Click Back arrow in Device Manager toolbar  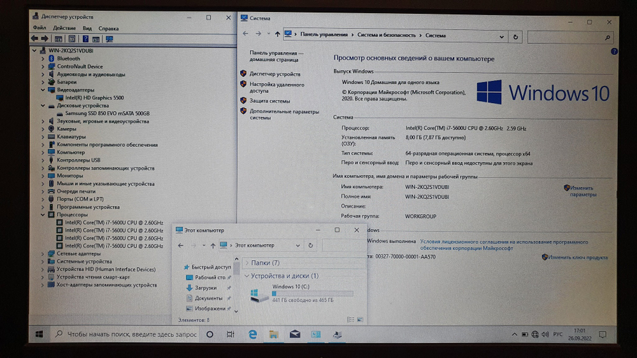tap(34, 39)
